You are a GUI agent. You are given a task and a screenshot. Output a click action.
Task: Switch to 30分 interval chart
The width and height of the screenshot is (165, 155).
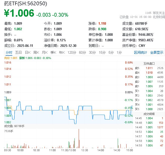[x=92, y=52]
